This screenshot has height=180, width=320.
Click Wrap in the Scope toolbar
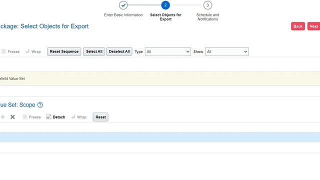pyautogui.click(x=79, y=117)
